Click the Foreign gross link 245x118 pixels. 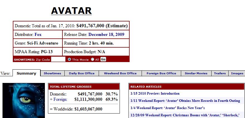(x=60, y=99)
